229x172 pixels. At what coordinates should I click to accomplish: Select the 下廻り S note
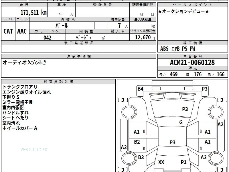coord(11,97)
